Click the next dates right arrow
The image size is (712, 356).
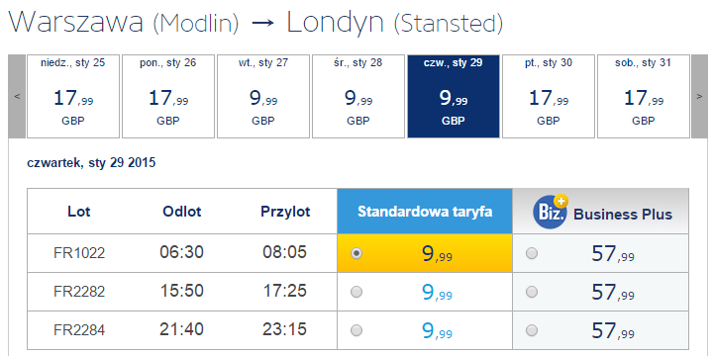(x=699, y=97)
